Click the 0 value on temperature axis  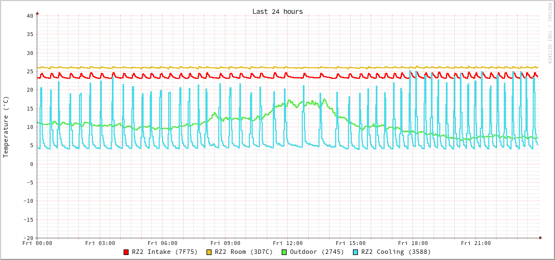coord(32,164)
